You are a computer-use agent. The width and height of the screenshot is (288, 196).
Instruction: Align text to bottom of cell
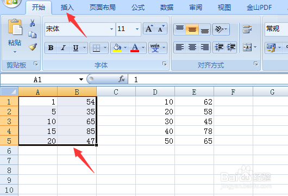pos(204,29)
